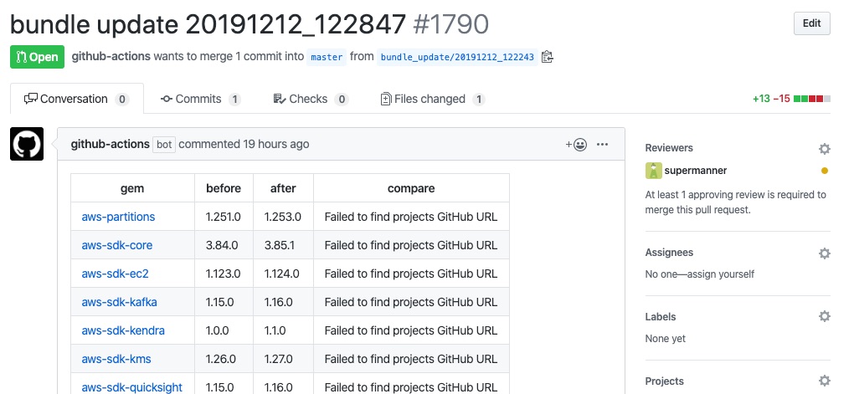
Task: Click compare cell in the aws-sdk-kendra row
Action: (411, 330)
